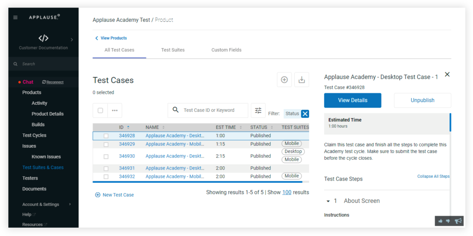Image resolution: width=473 pixels, height=236 pixels.
Task: Navigate to Test Cycles
Action: point(34,135)
